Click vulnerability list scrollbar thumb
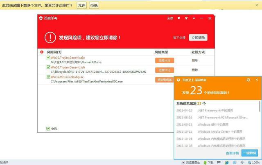Viewport: 262px width, 165px height. point(260,106)
